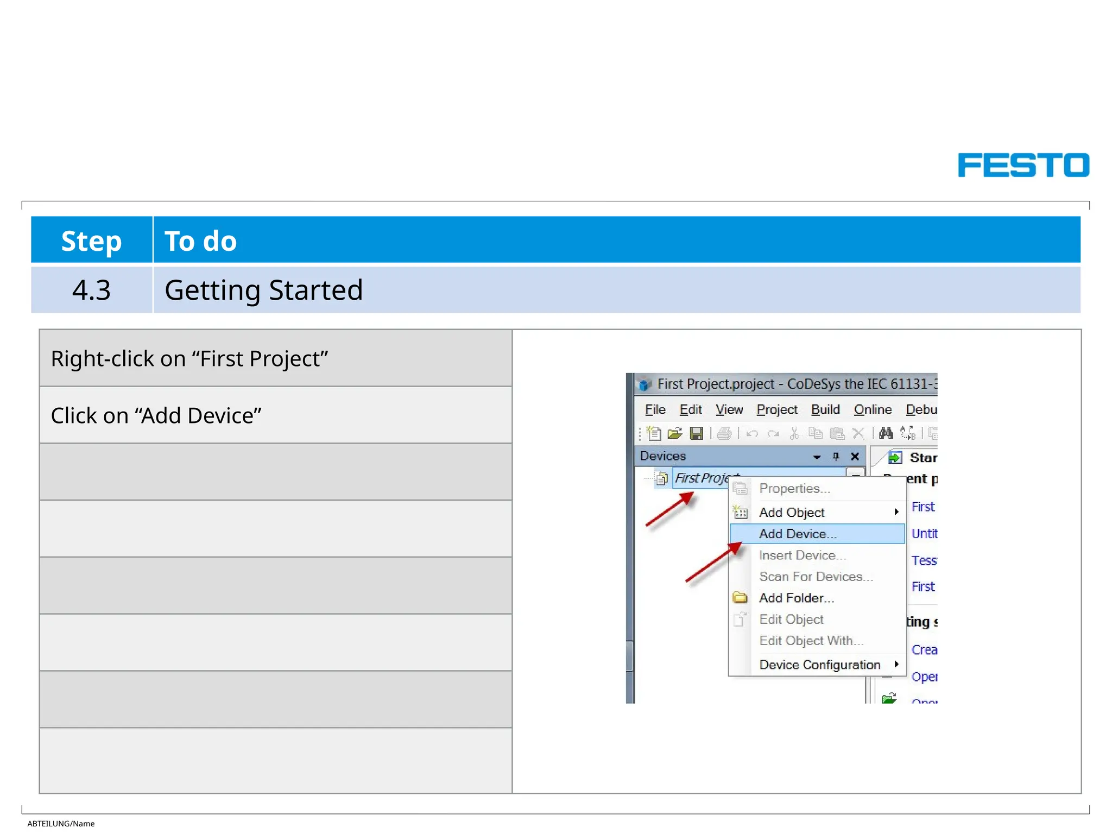Click the Right-click on "First Project" row

[x=276, y=358]
